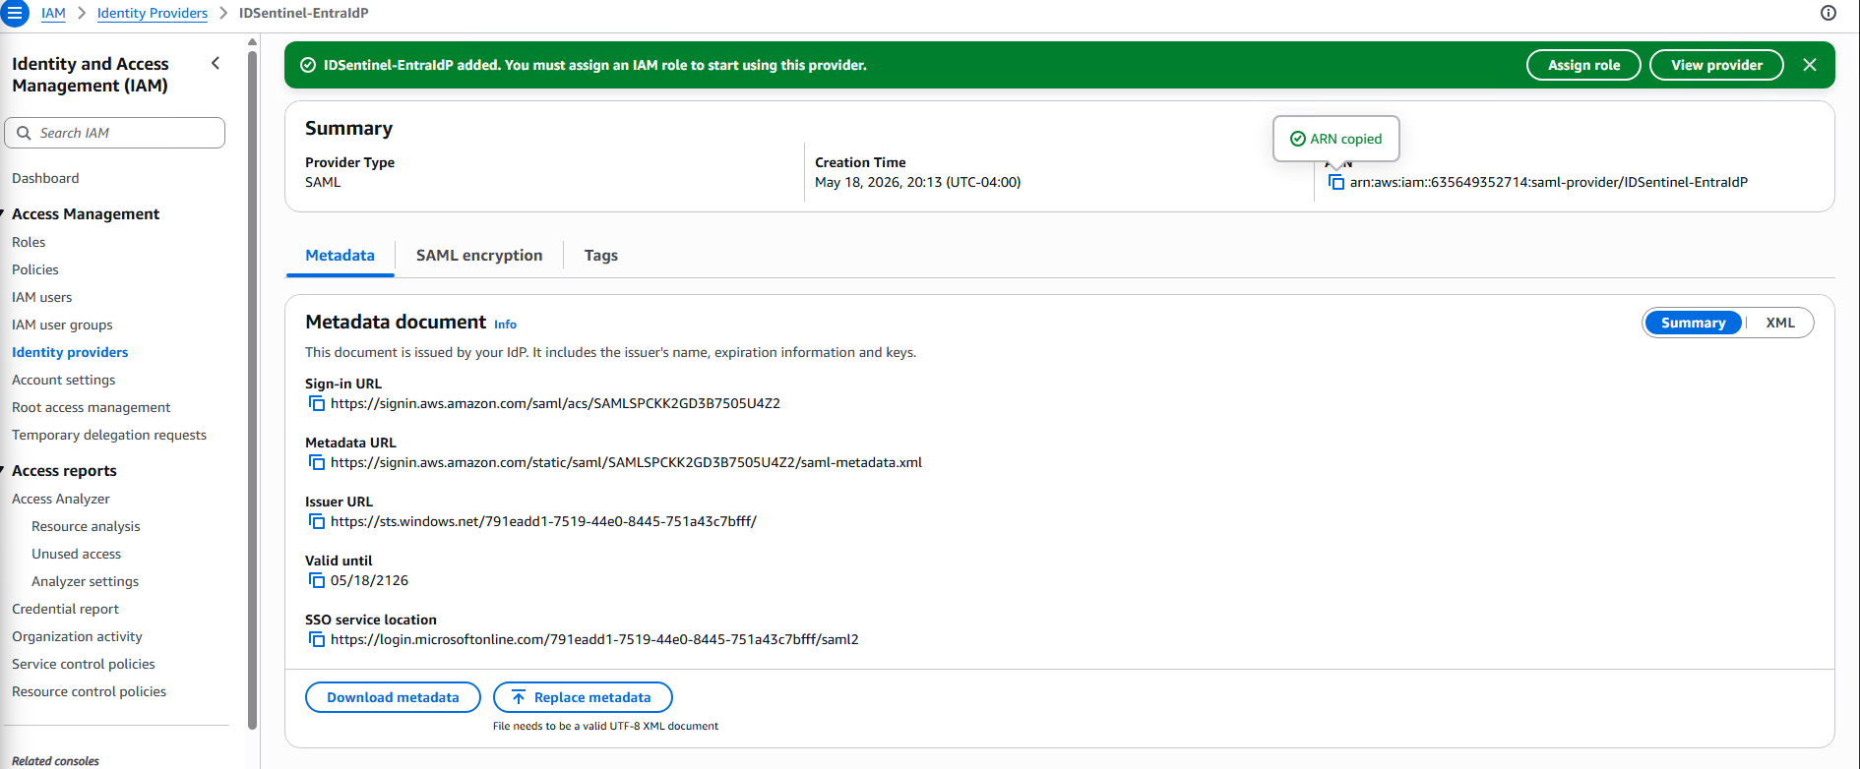Open Root access management in the sidebar
1860x769 pixels.
[x=91, y=407]
